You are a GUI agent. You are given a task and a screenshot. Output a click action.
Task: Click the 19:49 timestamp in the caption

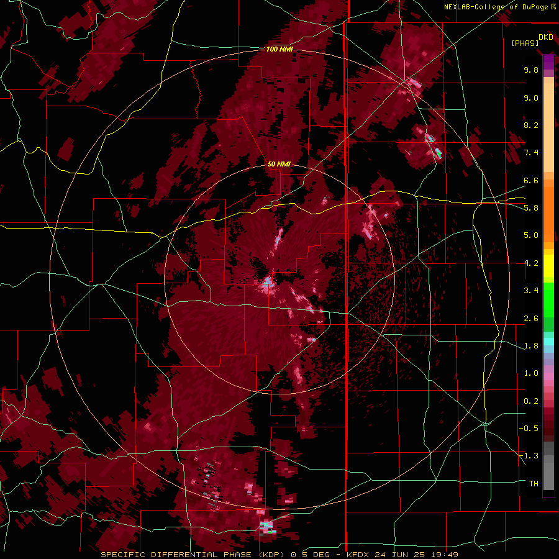click(x=443, y=555)
